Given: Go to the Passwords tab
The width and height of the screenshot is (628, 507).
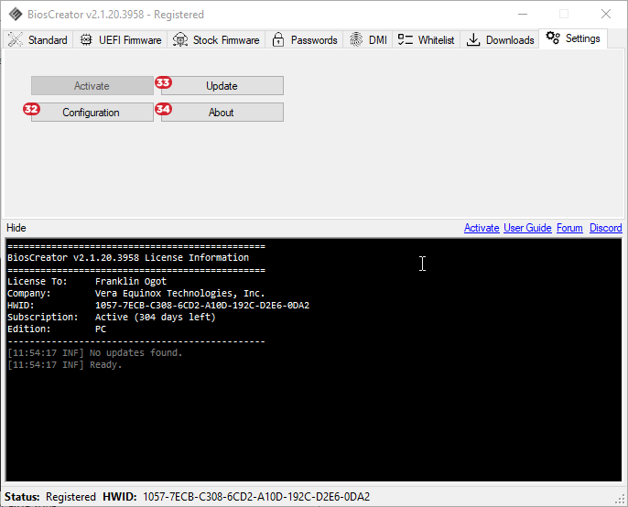Looking at the screenshot, I should pyautogui.click(x=304, y=39).
